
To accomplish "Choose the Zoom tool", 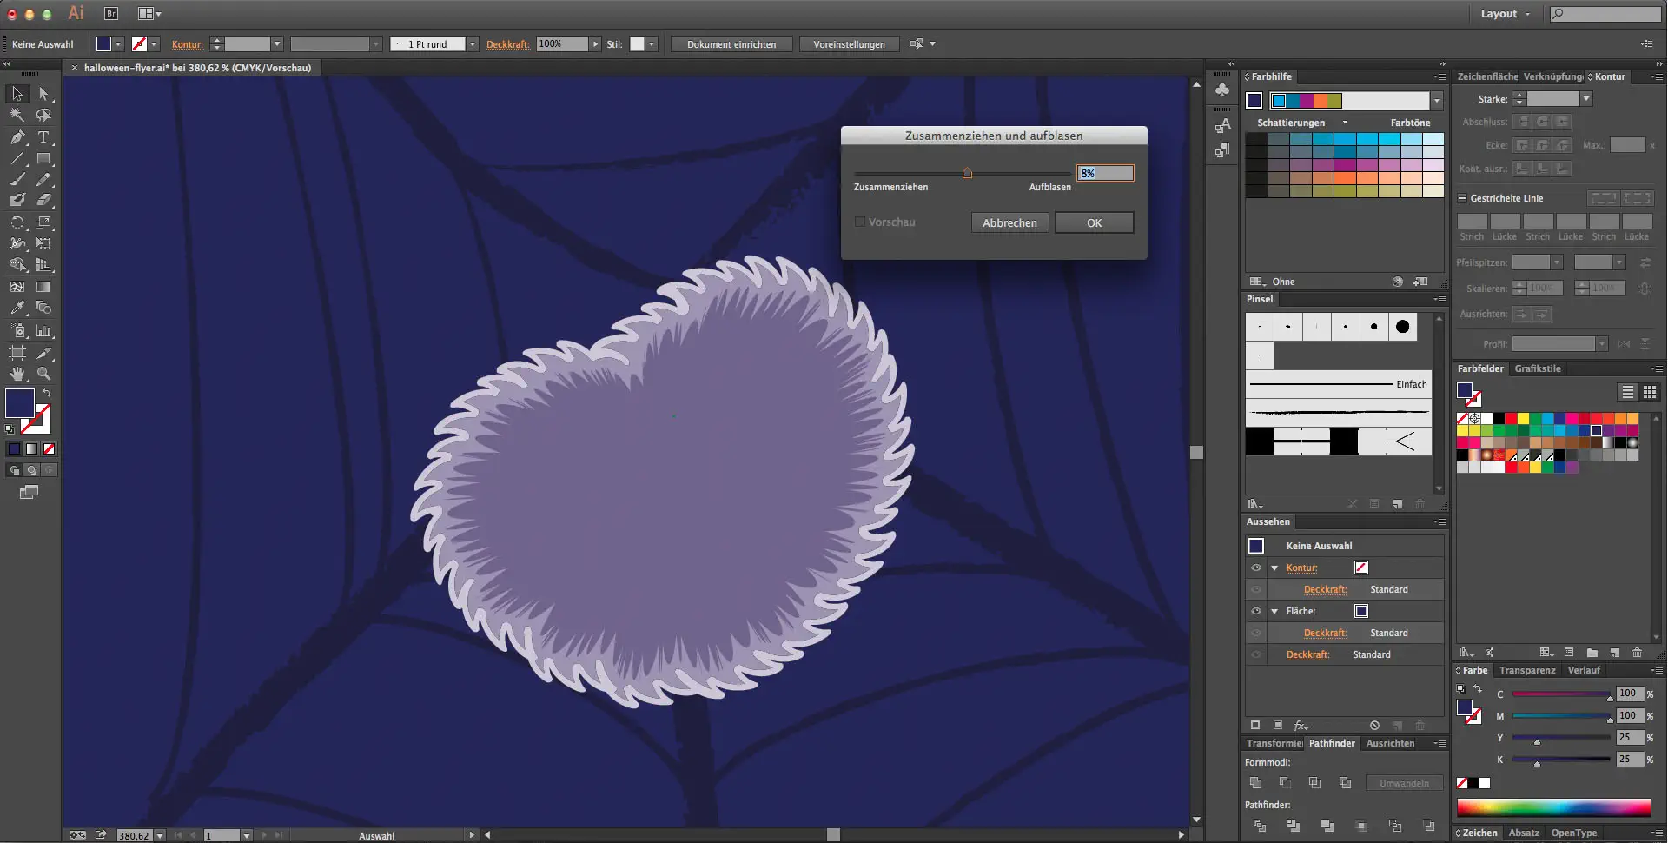I will point(43,374).
